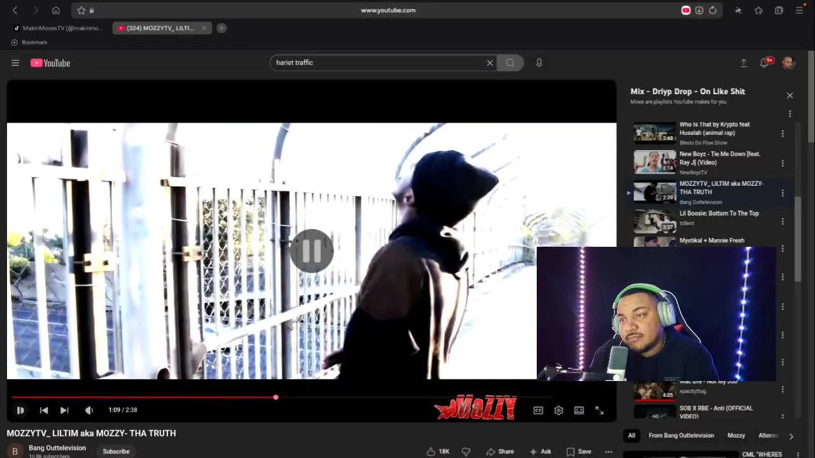Open the YouTube upload arrow icon
Screen dimensions: 815x458
pos(743,63)
